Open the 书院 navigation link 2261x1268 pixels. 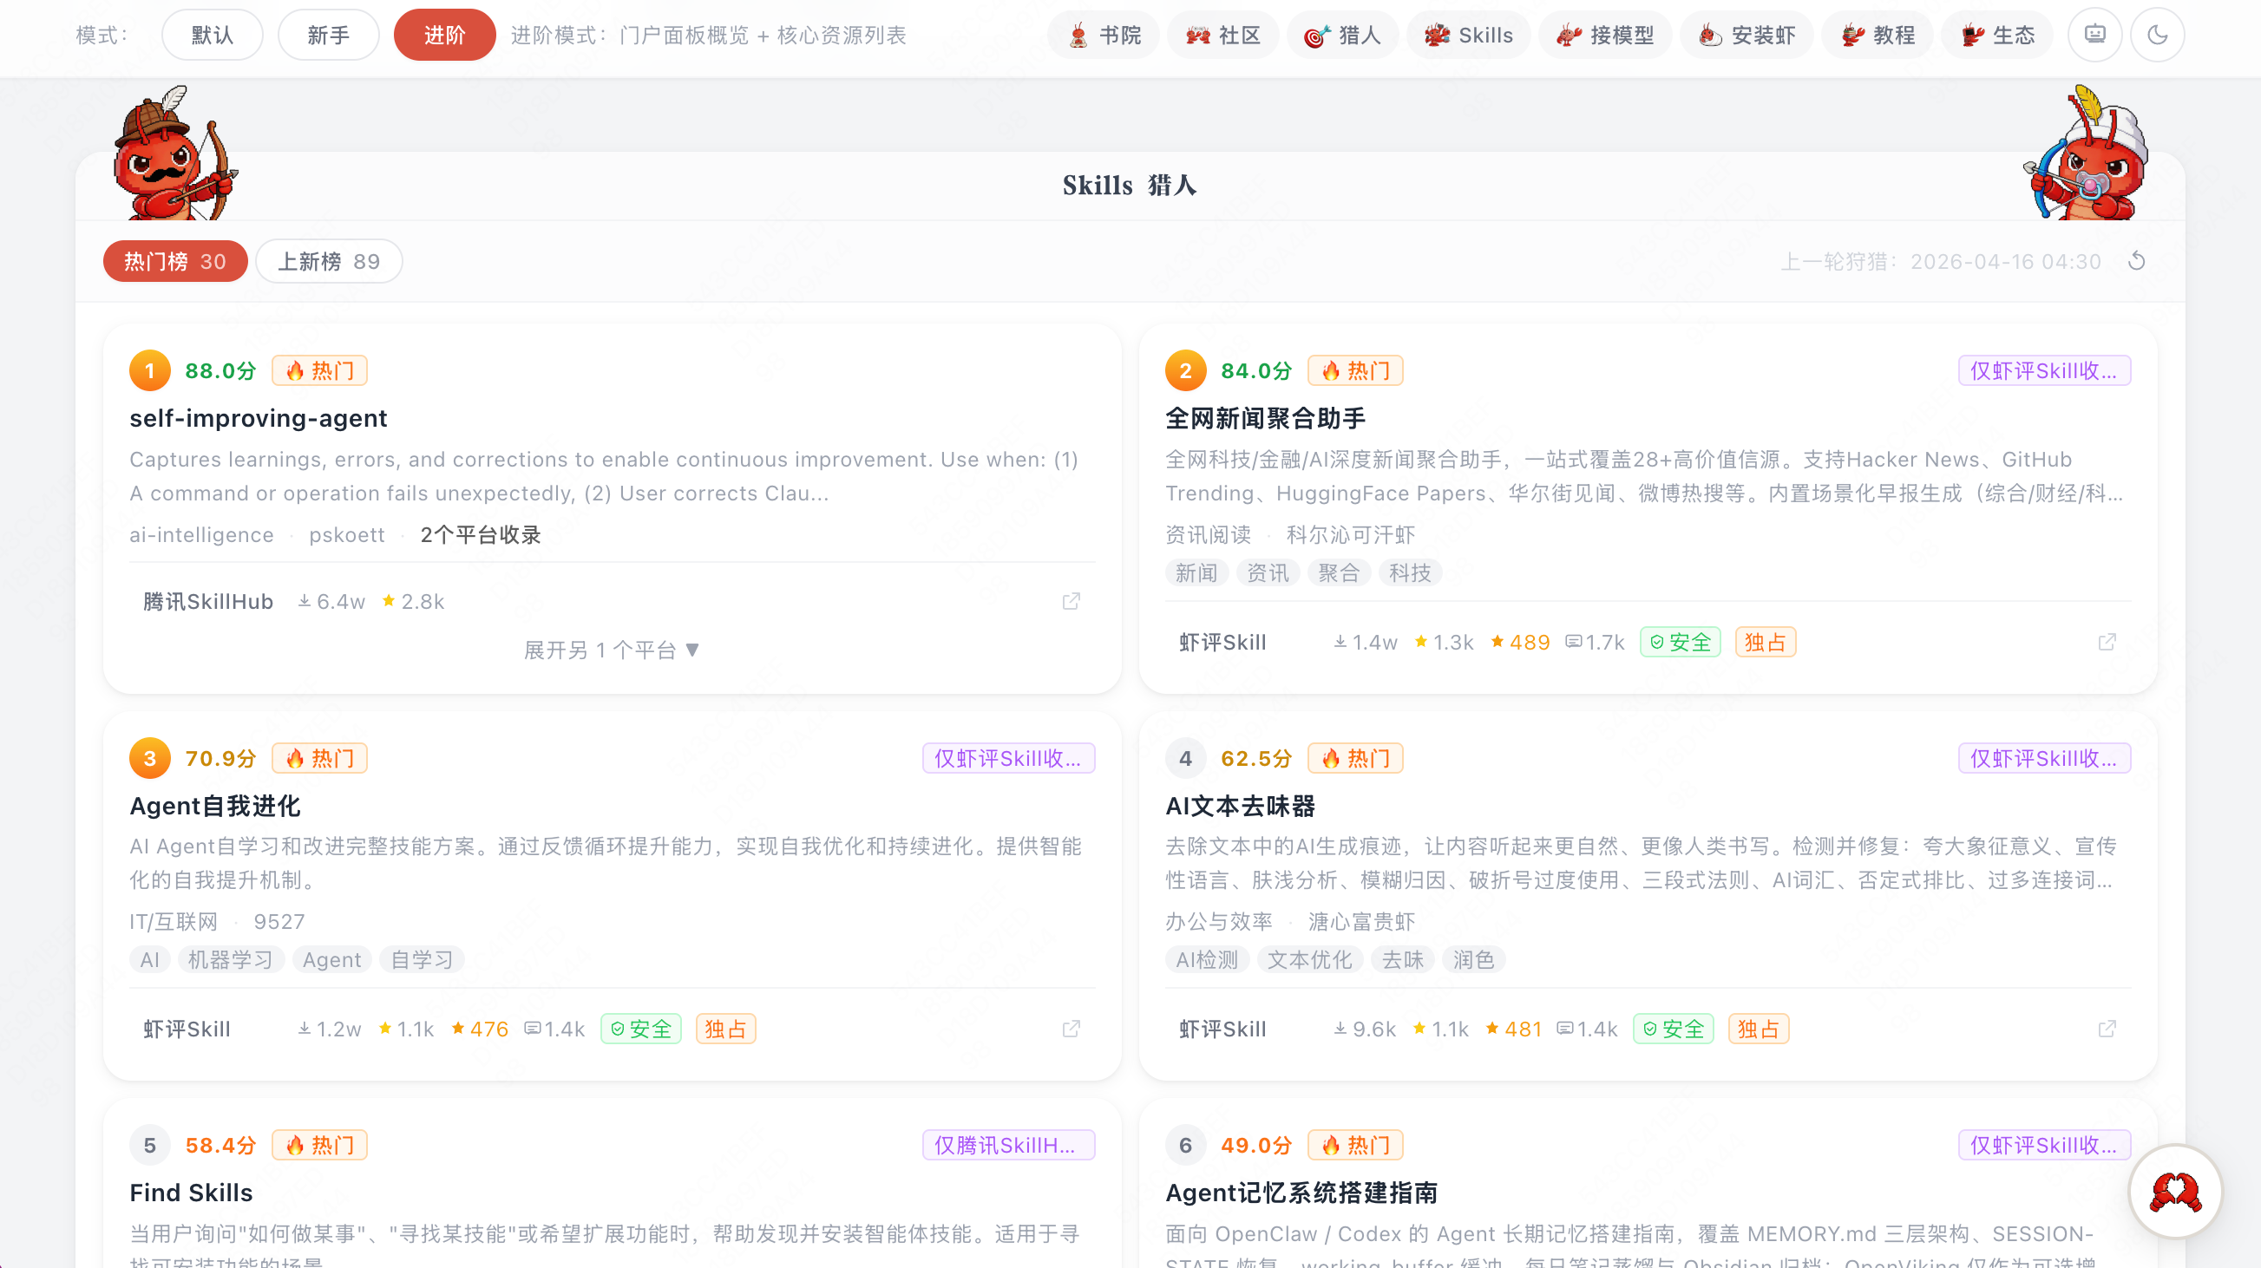1104,35
